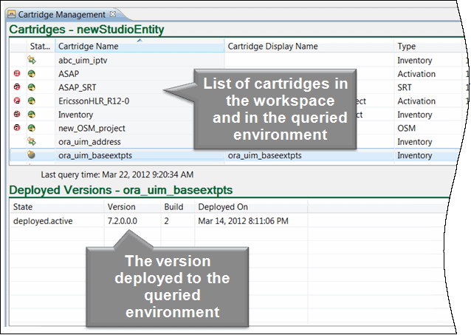Click the Mar 14, 2012 8:11:06 PM cell

click(243, 221)
